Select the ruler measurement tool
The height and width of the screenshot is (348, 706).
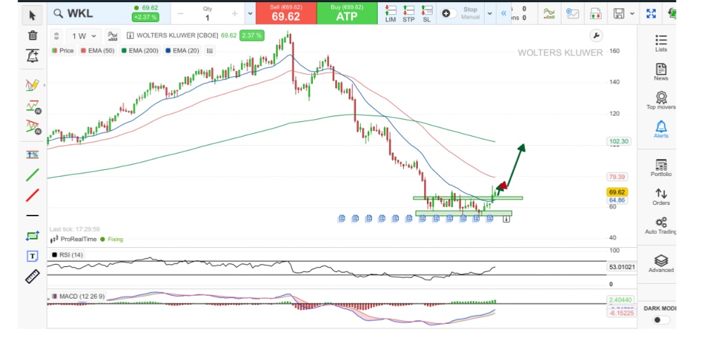32,276
